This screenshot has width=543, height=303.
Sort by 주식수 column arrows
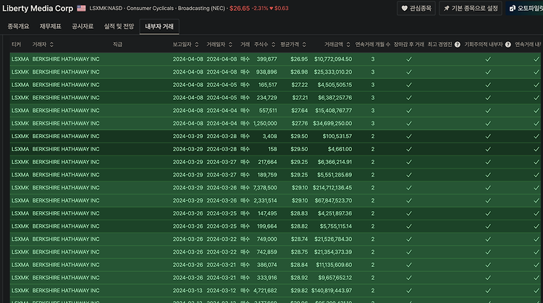click(x=273, y=44)
